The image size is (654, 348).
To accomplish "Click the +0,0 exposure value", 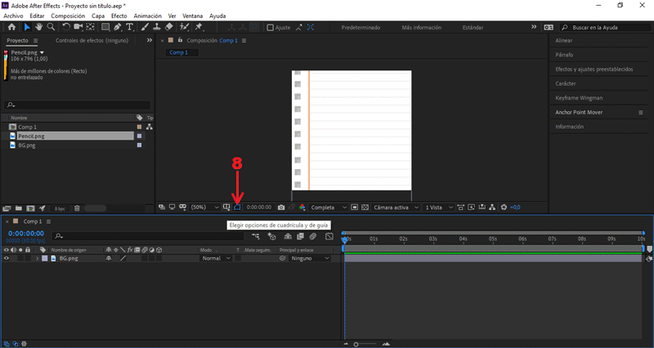I will click(515, 207).
